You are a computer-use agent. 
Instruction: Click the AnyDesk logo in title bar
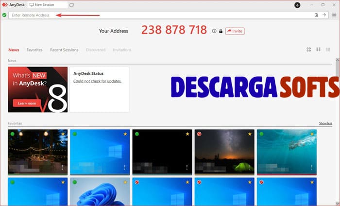5,4
